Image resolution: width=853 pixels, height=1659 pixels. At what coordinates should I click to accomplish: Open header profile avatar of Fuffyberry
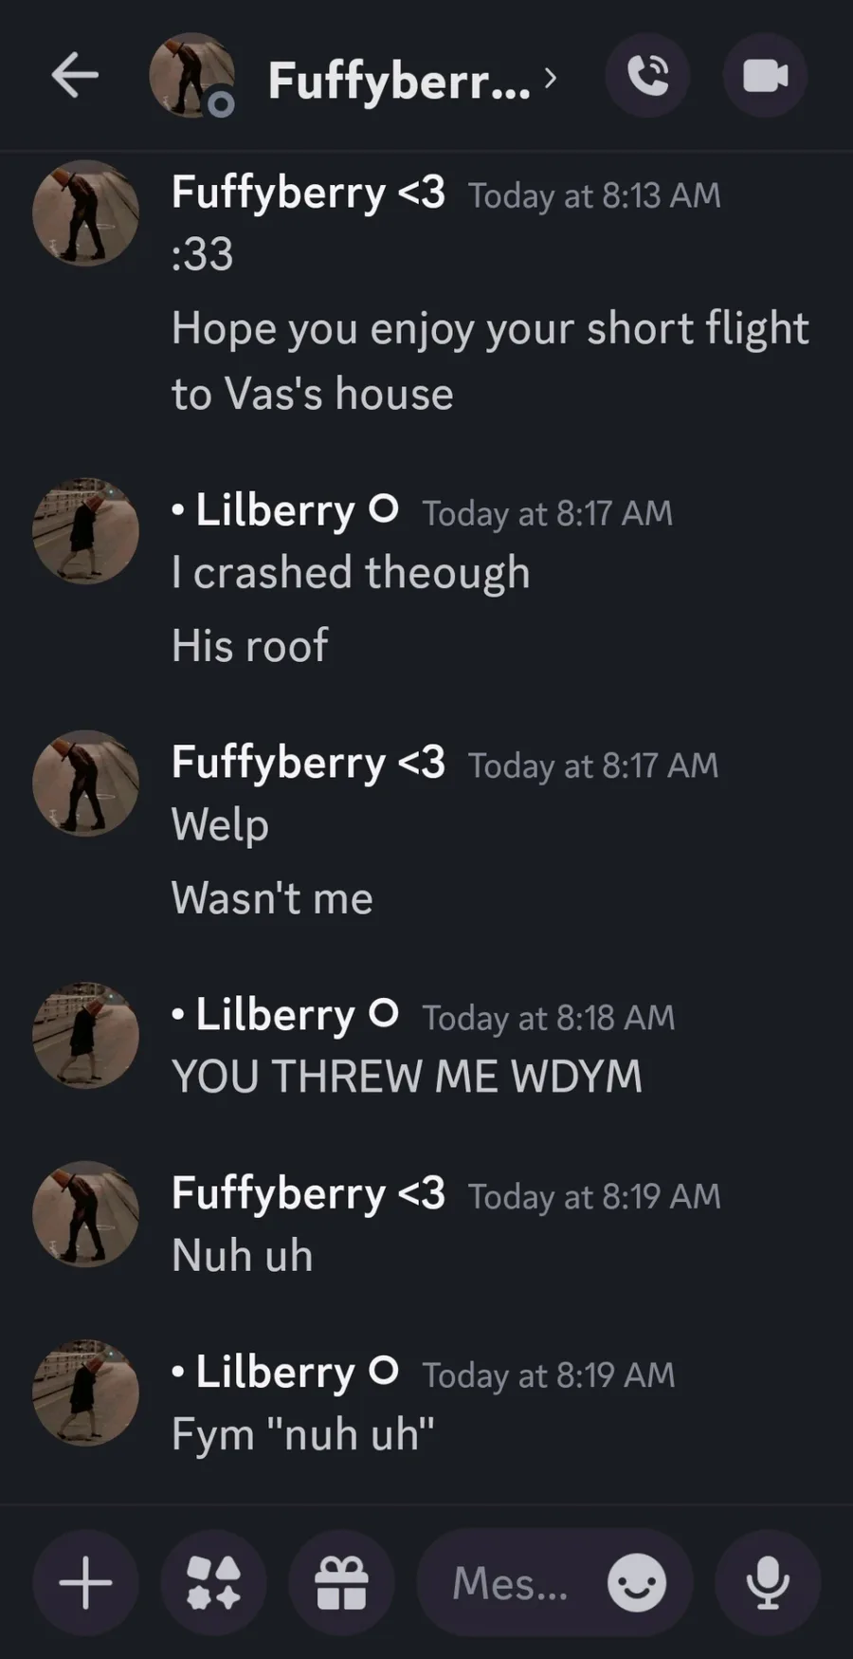[192, 76]
